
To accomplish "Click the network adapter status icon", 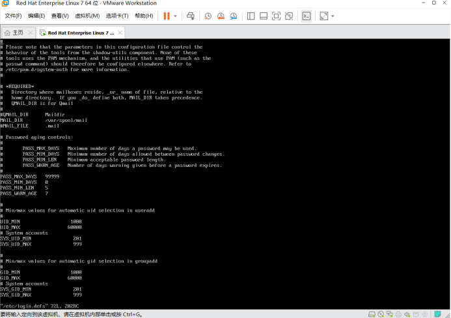I will coord(390,314).
